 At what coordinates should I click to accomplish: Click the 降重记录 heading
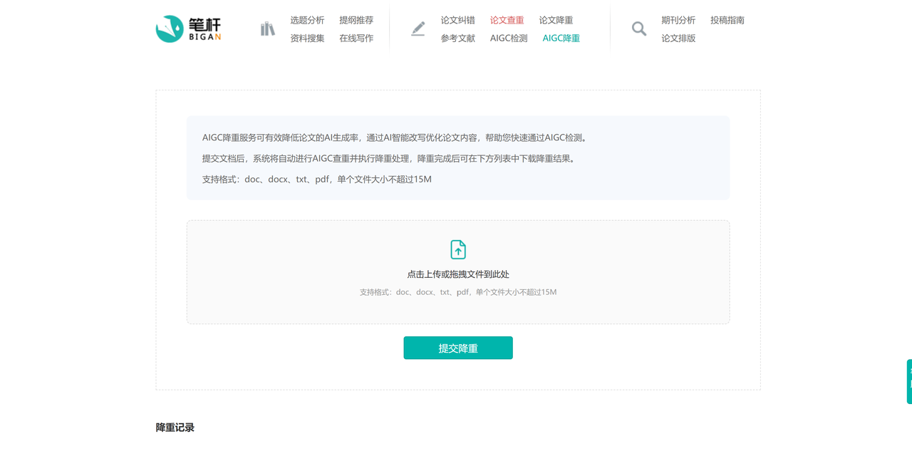tap(175, 428)
